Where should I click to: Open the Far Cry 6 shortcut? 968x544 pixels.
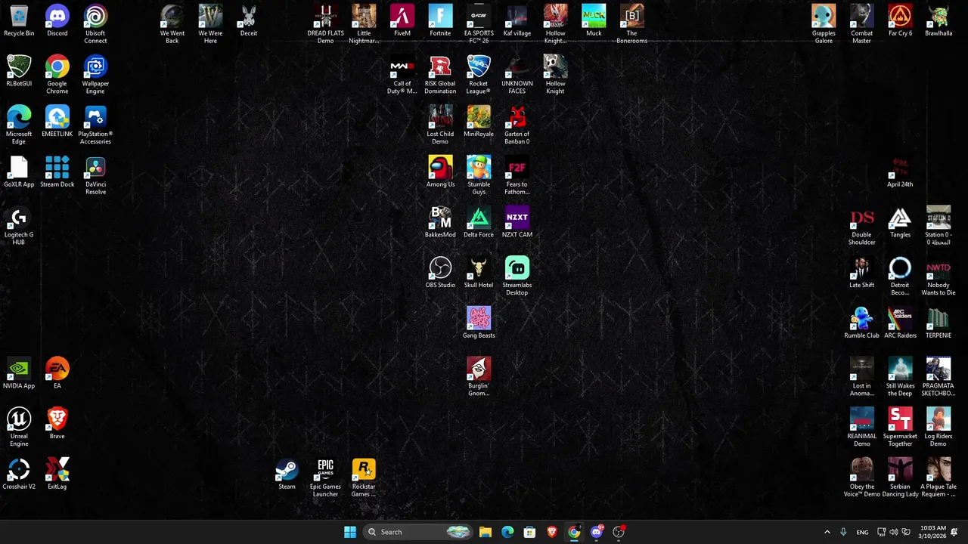[x=900, y=21]
